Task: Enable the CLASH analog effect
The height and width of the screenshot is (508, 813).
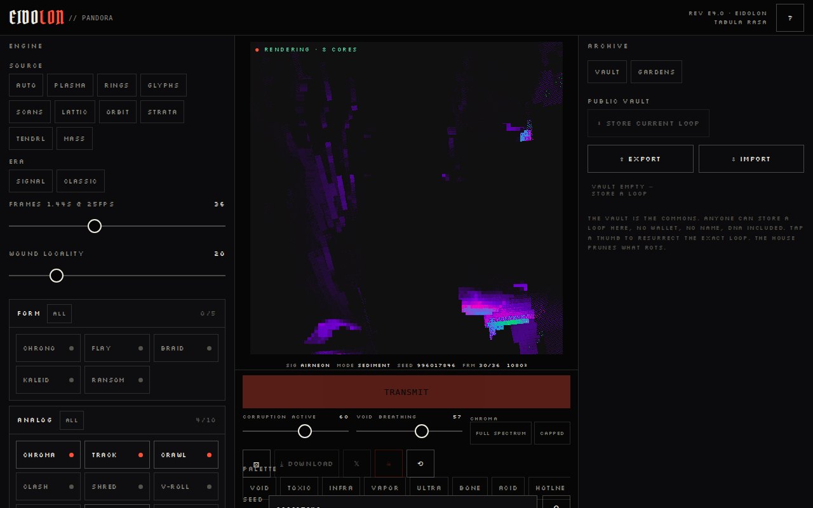Action: tap(48, 486)
